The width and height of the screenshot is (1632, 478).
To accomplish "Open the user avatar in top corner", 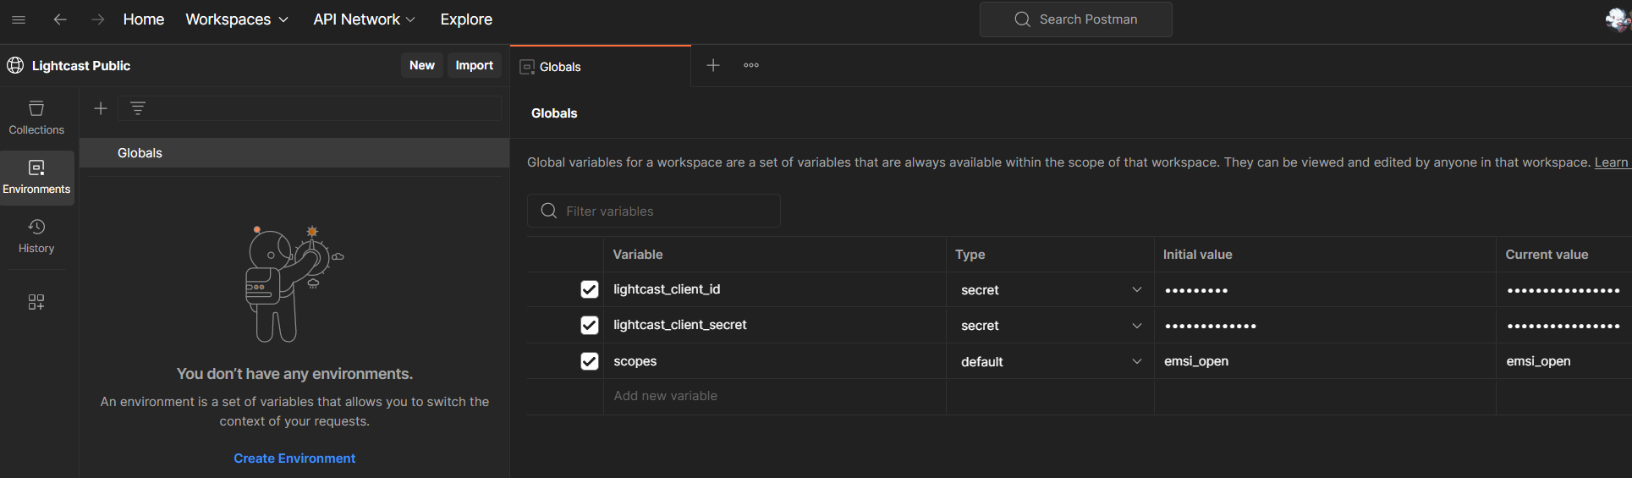I will tap(1618, 19).
